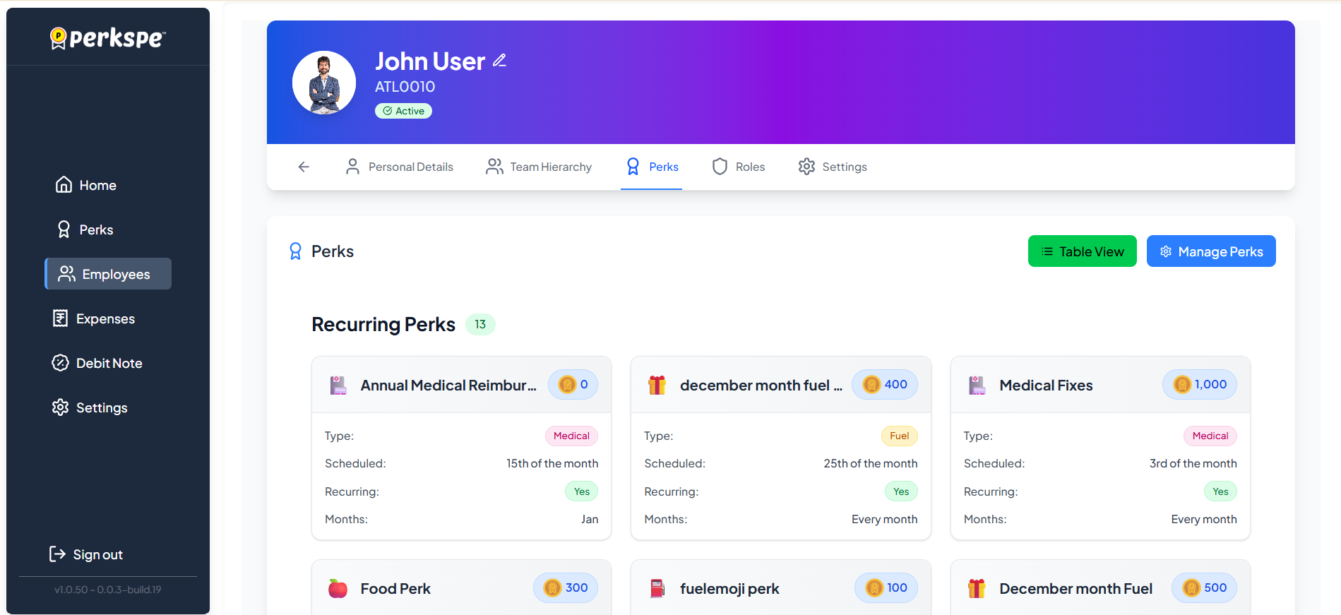Click the back arrow in profile tabs
Viewport: 1341px width, 615px height.
point(304,167)
